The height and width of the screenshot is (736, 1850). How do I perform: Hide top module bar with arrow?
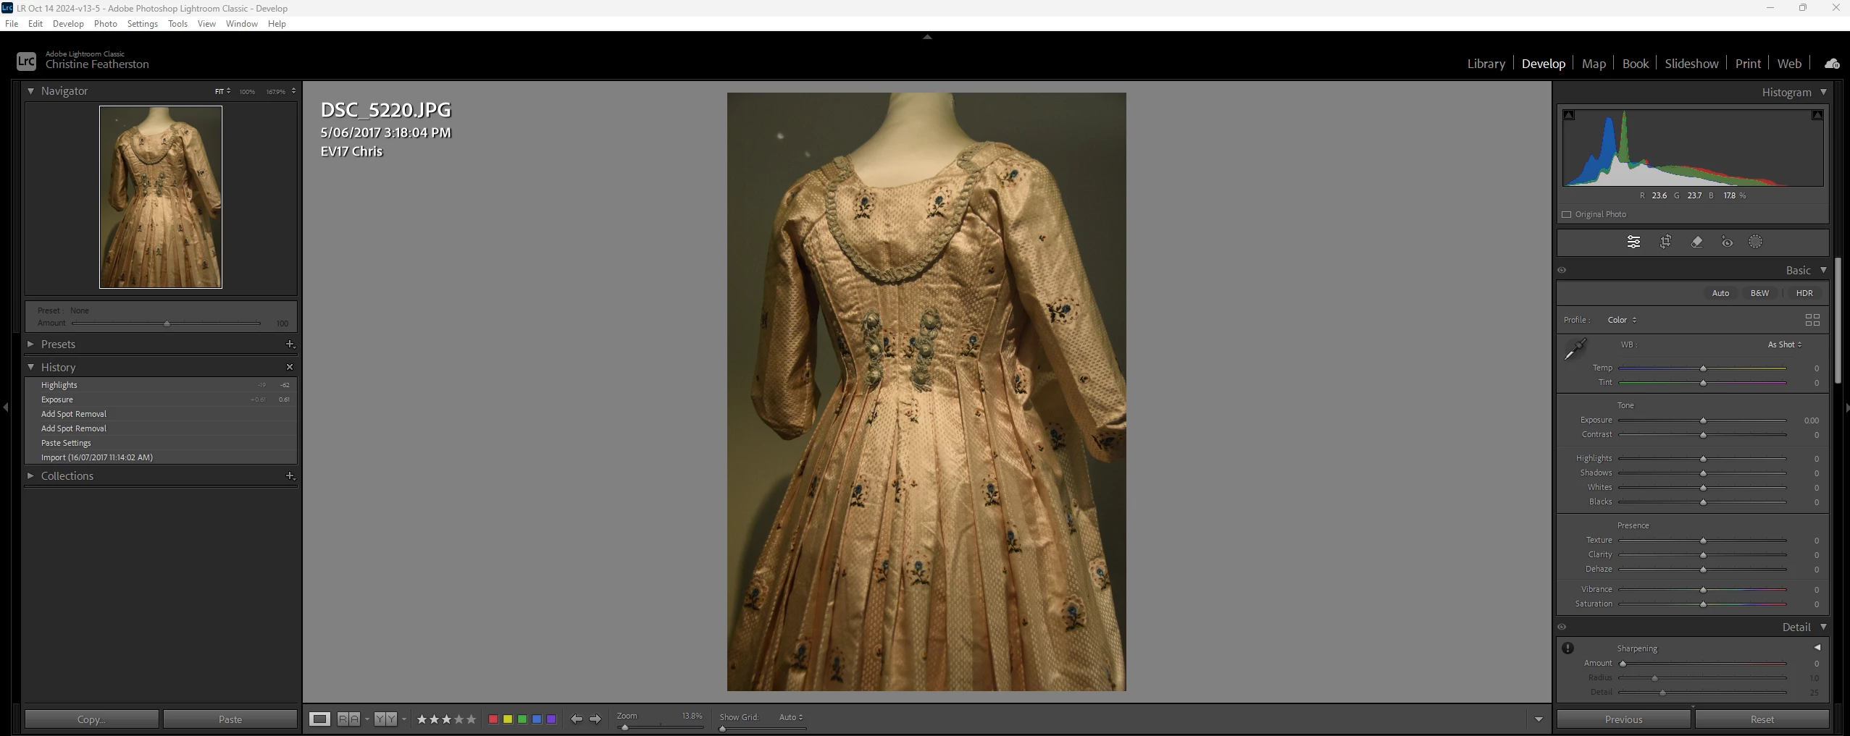click(927, 36)
